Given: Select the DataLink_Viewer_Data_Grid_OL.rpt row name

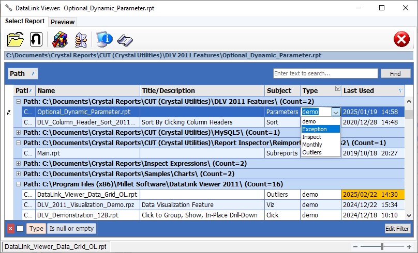Looking at the screenshot, I should point(87,195).
